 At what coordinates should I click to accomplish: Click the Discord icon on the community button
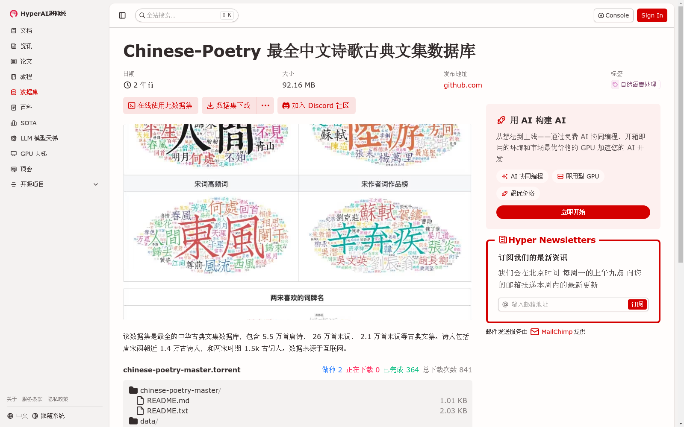pos(286,105)
